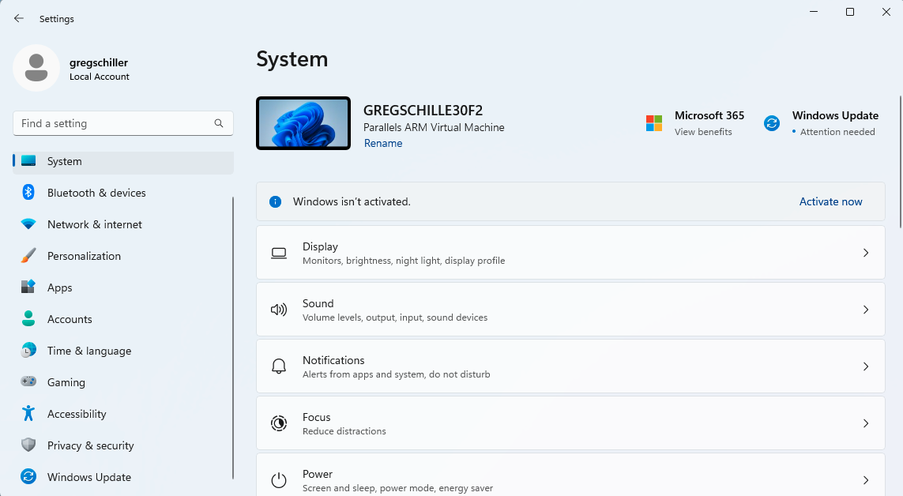Rename this PC
Image resolution: width=903 pixels, height=496 pixels.
tap(383, 143)
